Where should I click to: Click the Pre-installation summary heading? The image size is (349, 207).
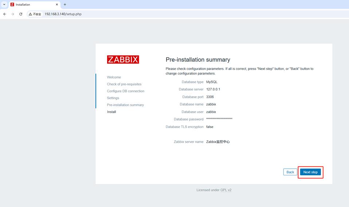click(x=198, y=60)
